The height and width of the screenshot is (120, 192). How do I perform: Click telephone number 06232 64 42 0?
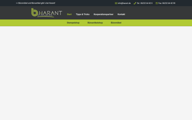coord(145,3)
